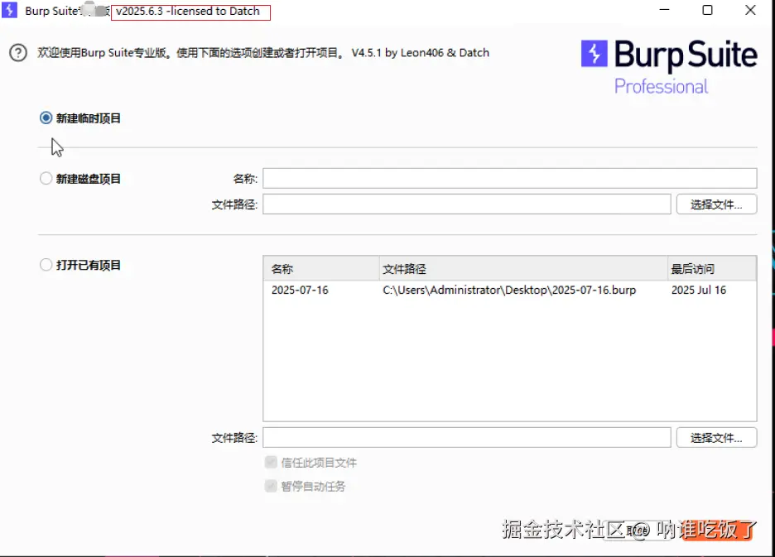The width and height of the screenshot is (775, 557).
Task: Click the Burp Suite title bar icon
Action: click(9, 11)
